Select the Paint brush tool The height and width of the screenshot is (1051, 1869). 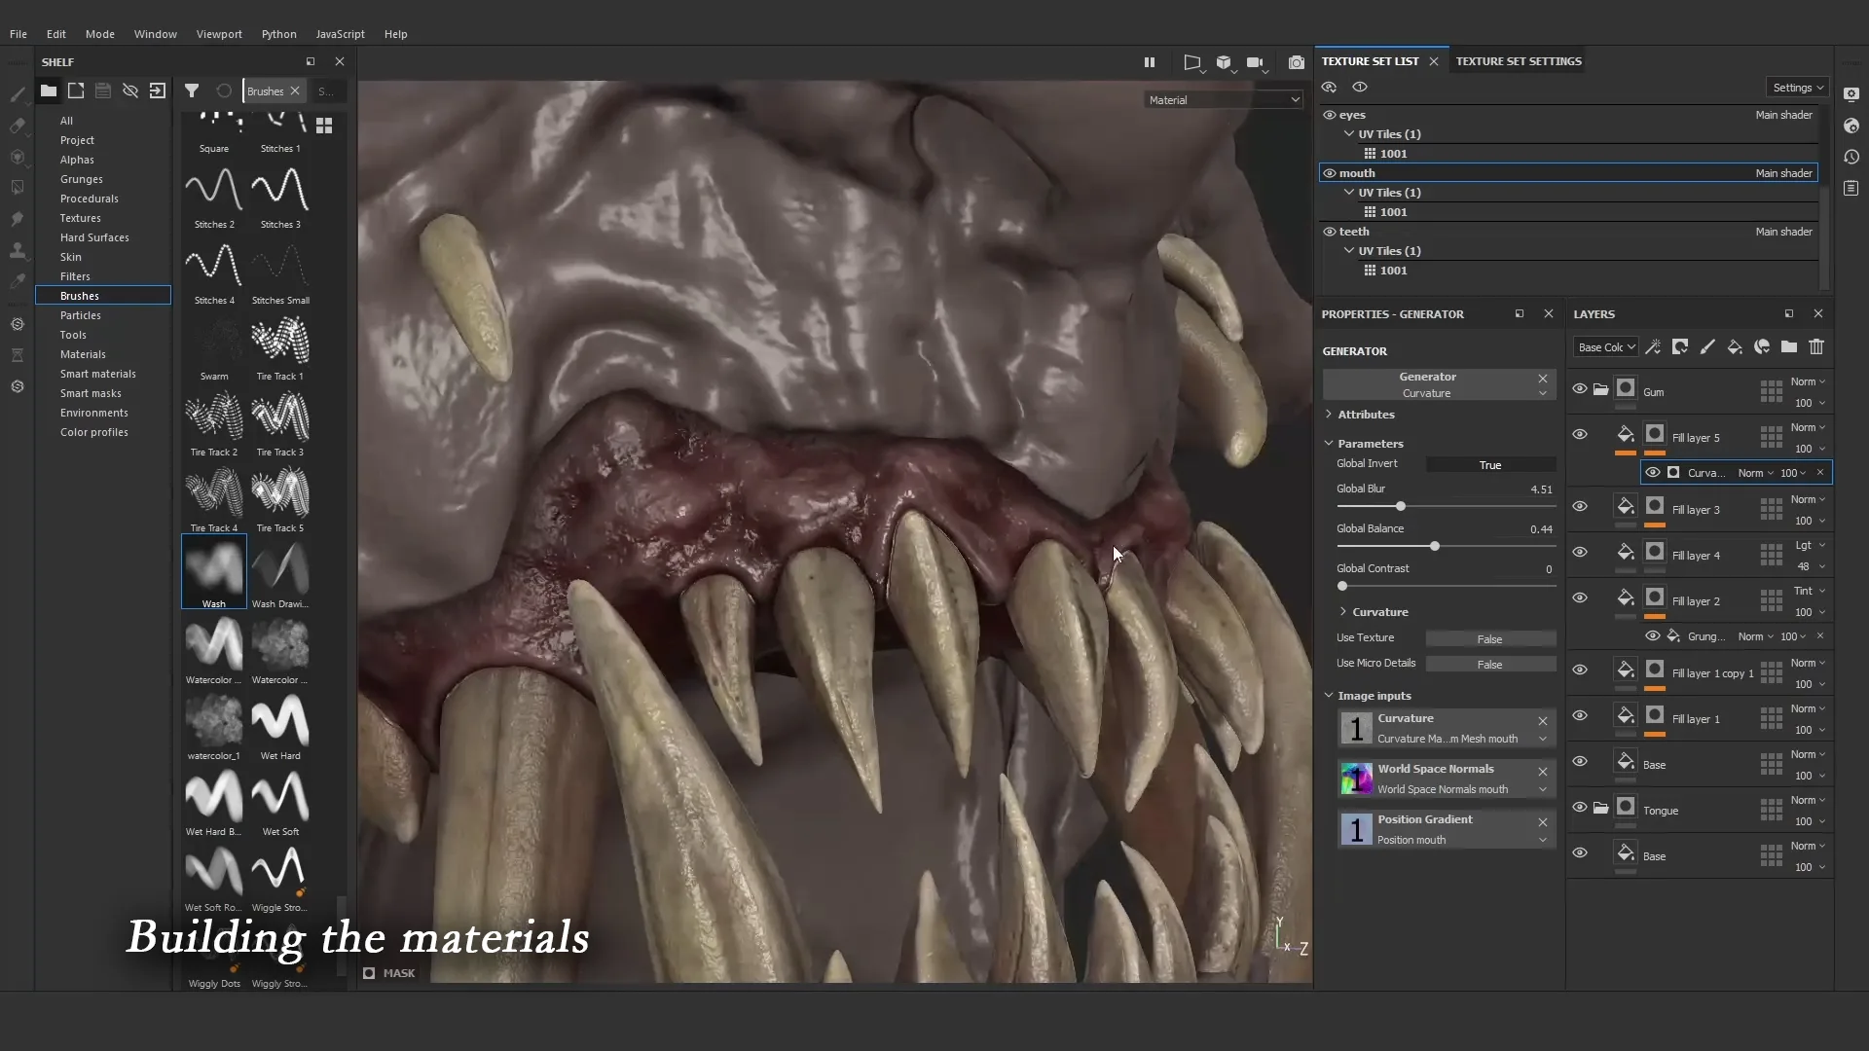(17, 94)
